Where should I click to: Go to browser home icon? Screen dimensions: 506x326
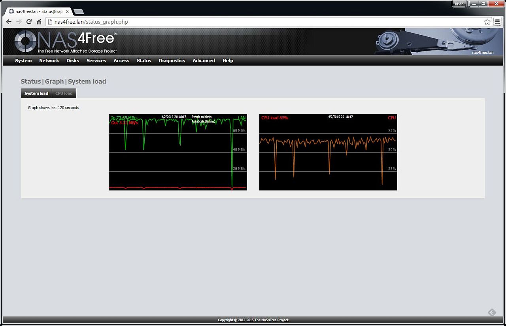click(39, 22)
